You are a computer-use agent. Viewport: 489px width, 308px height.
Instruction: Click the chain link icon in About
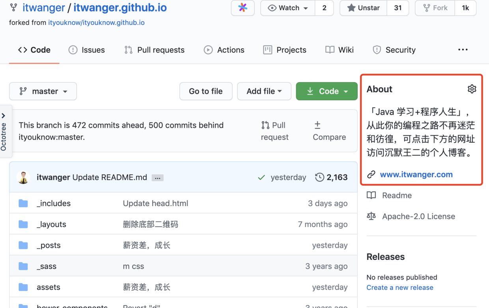tap(371, 174)
